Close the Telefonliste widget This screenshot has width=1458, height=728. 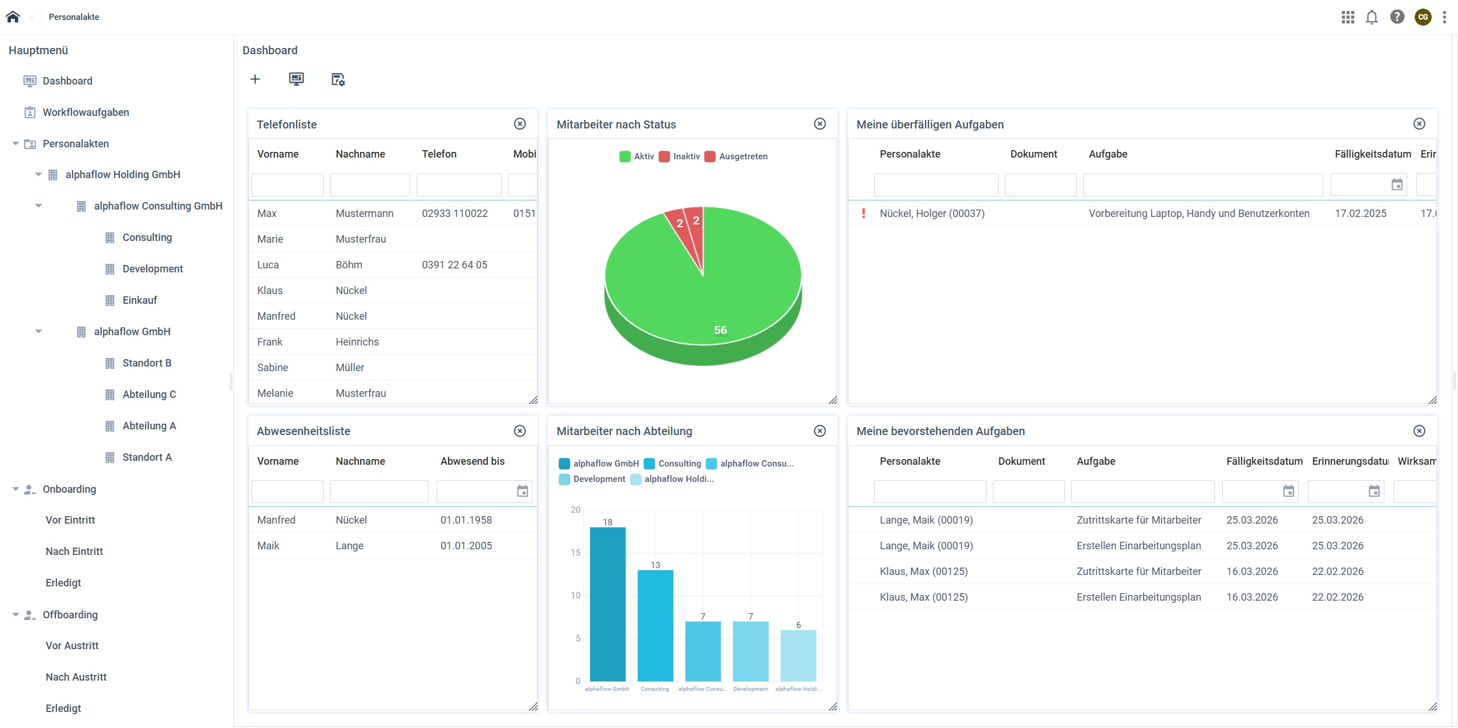519,124
